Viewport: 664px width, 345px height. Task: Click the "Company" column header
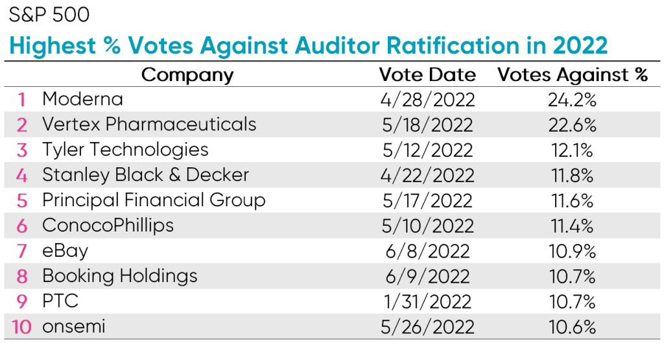187,75
